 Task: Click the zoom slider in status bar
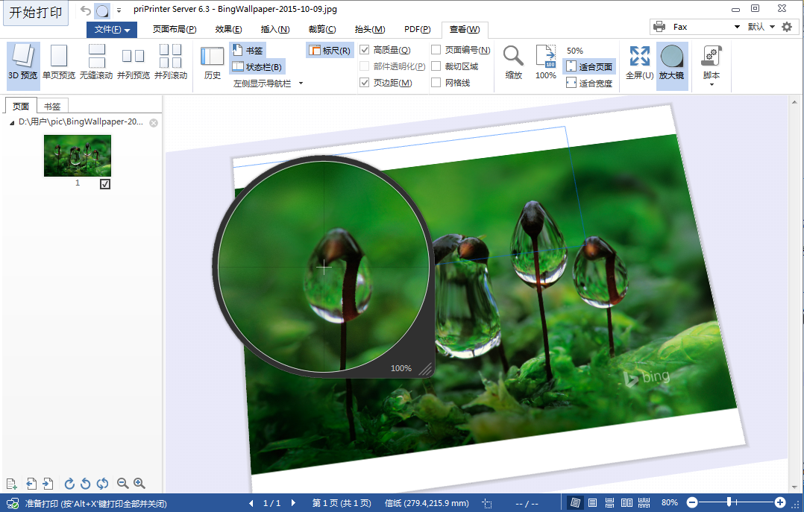[729, 503]
